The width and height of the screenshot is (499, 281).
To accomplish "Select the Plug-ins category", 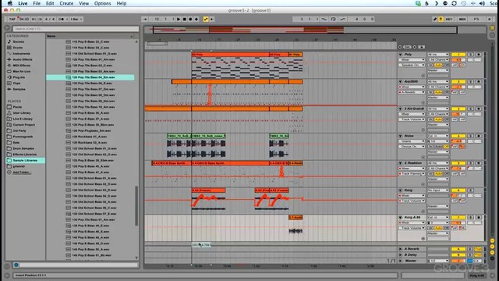I will [x=19, y=77].
